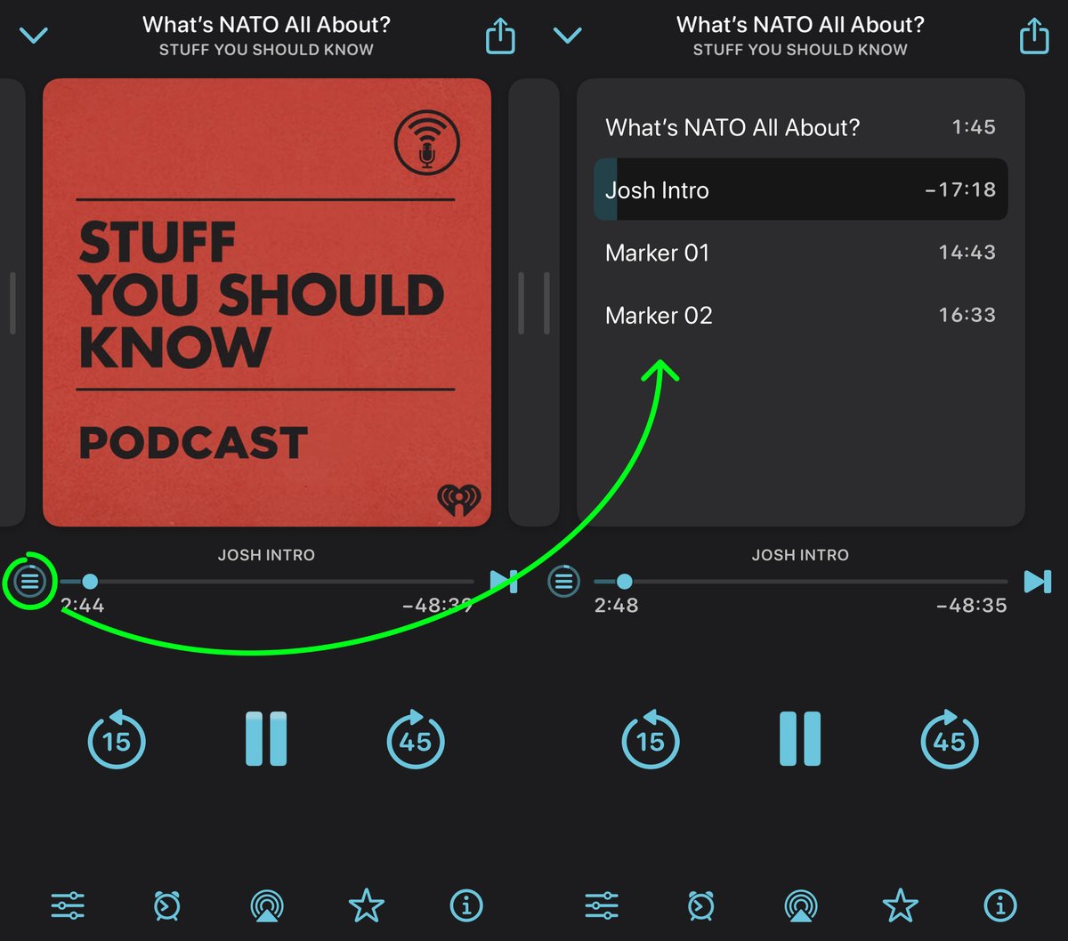Pause playback in the right player
Screen dimensions: 1068x941
[800, 738]
